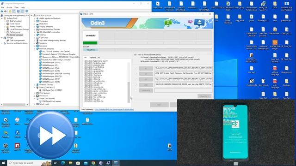Open Microsoft Store from the taskbar
Screen dimensions: 296x166
[78, 163]
